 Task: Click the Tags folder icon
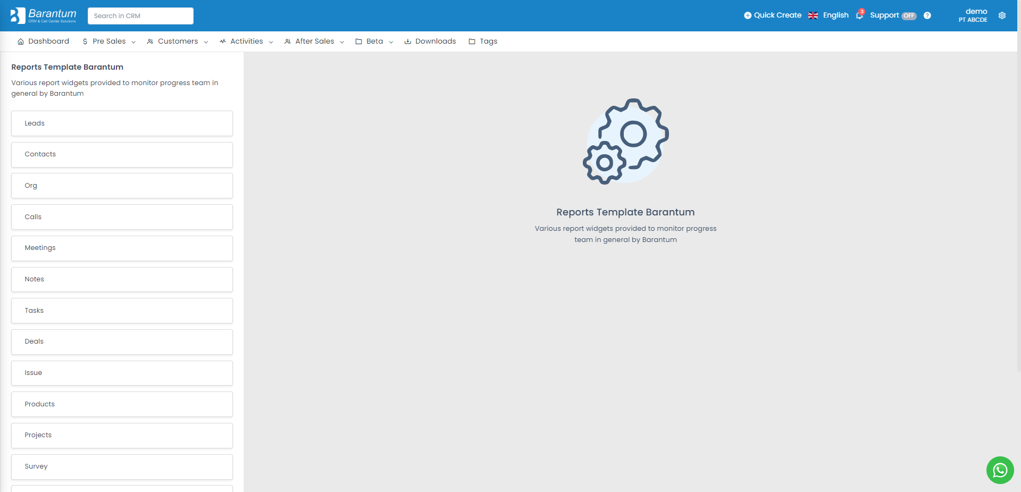click(472, 41)
